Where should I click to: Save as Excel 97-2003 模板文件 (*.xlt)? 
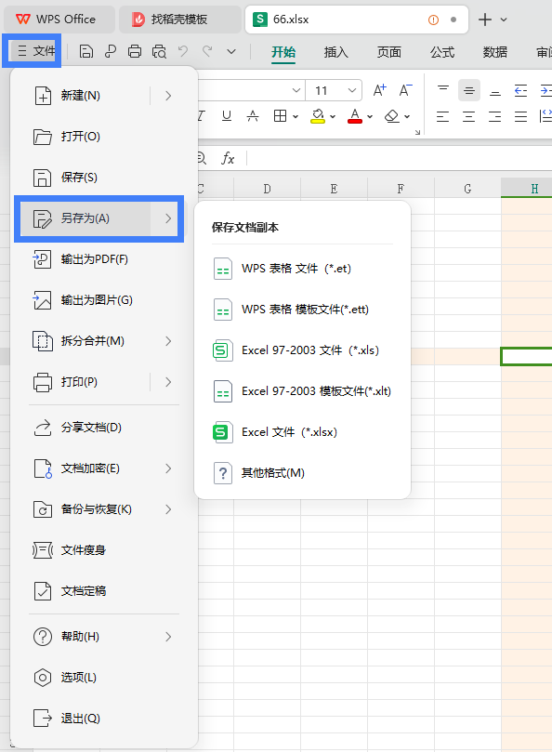coord(302,391)
